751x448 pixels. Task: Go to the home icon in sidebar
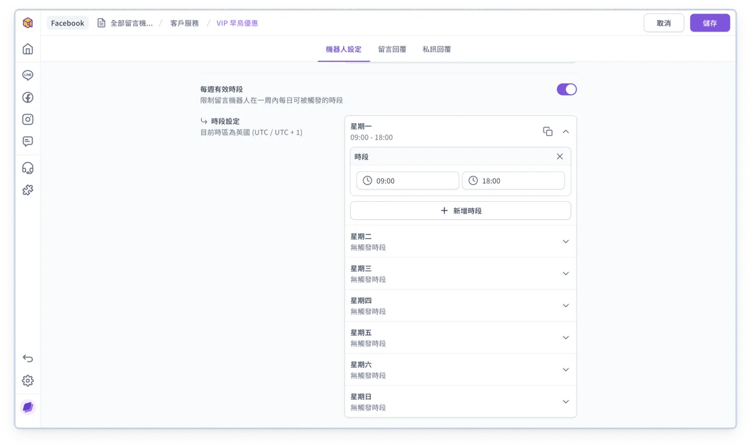pos(28,49)
